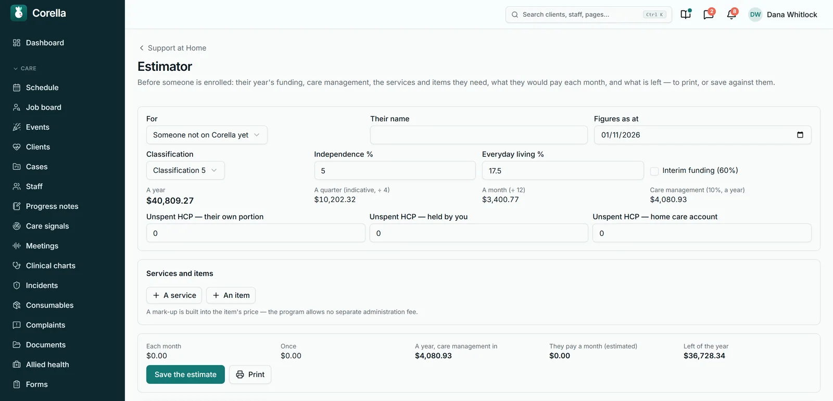Click the Consumables box icon
This screenshot has width=833, height=401.
pyautogui.click(x=17, y=305)
